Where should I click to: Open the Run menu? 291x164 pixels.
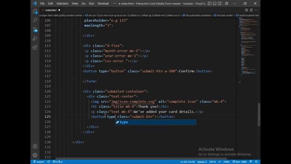pos(91,4)
